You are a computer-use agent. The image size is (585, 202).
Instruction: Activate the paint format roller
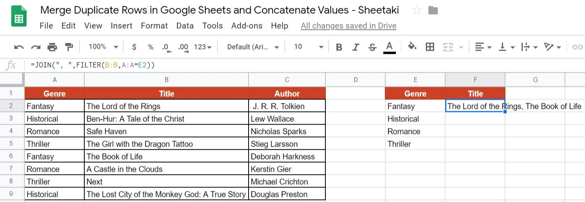[x=69, y=47]
